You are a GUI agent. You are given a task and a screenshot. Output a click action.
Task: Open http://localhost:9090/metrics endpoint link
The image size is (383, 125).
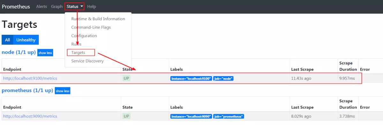[30, 116]
